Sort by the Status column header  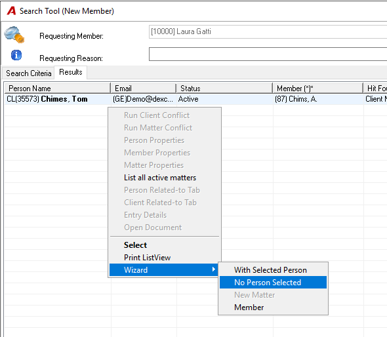click(x=224, y=89)
